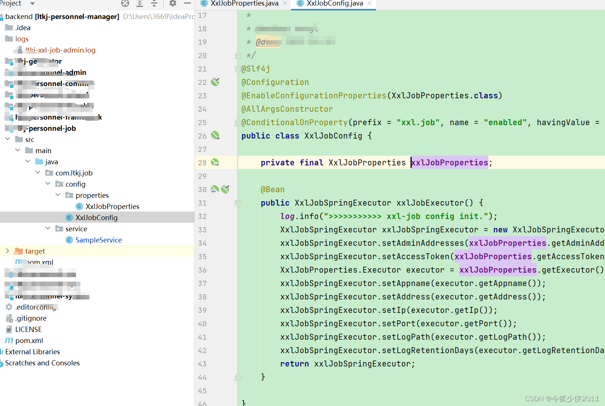Click line number 36 in gutter
The height and width of the screenshot is (406, 605).
coord(202,270)
